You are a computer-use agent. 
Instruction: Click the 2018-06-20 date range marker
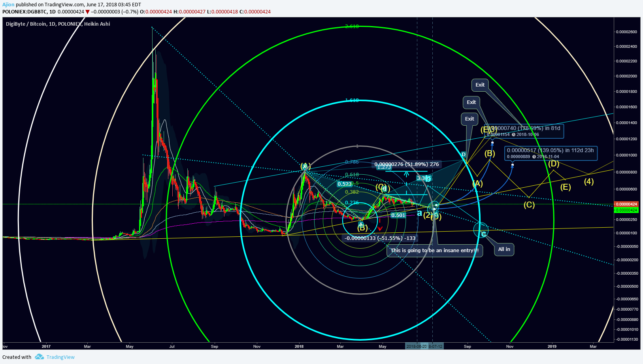[x=417, y=347]
